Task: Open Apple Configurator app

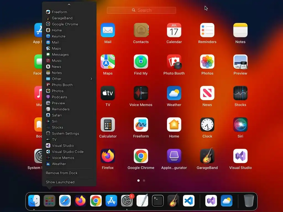Action: click(174, 156)
